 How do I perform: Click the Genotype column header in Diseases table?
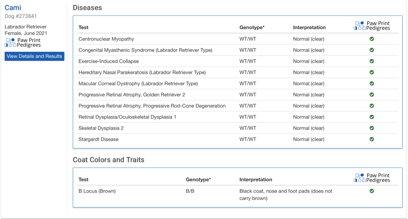pos(252,28)
